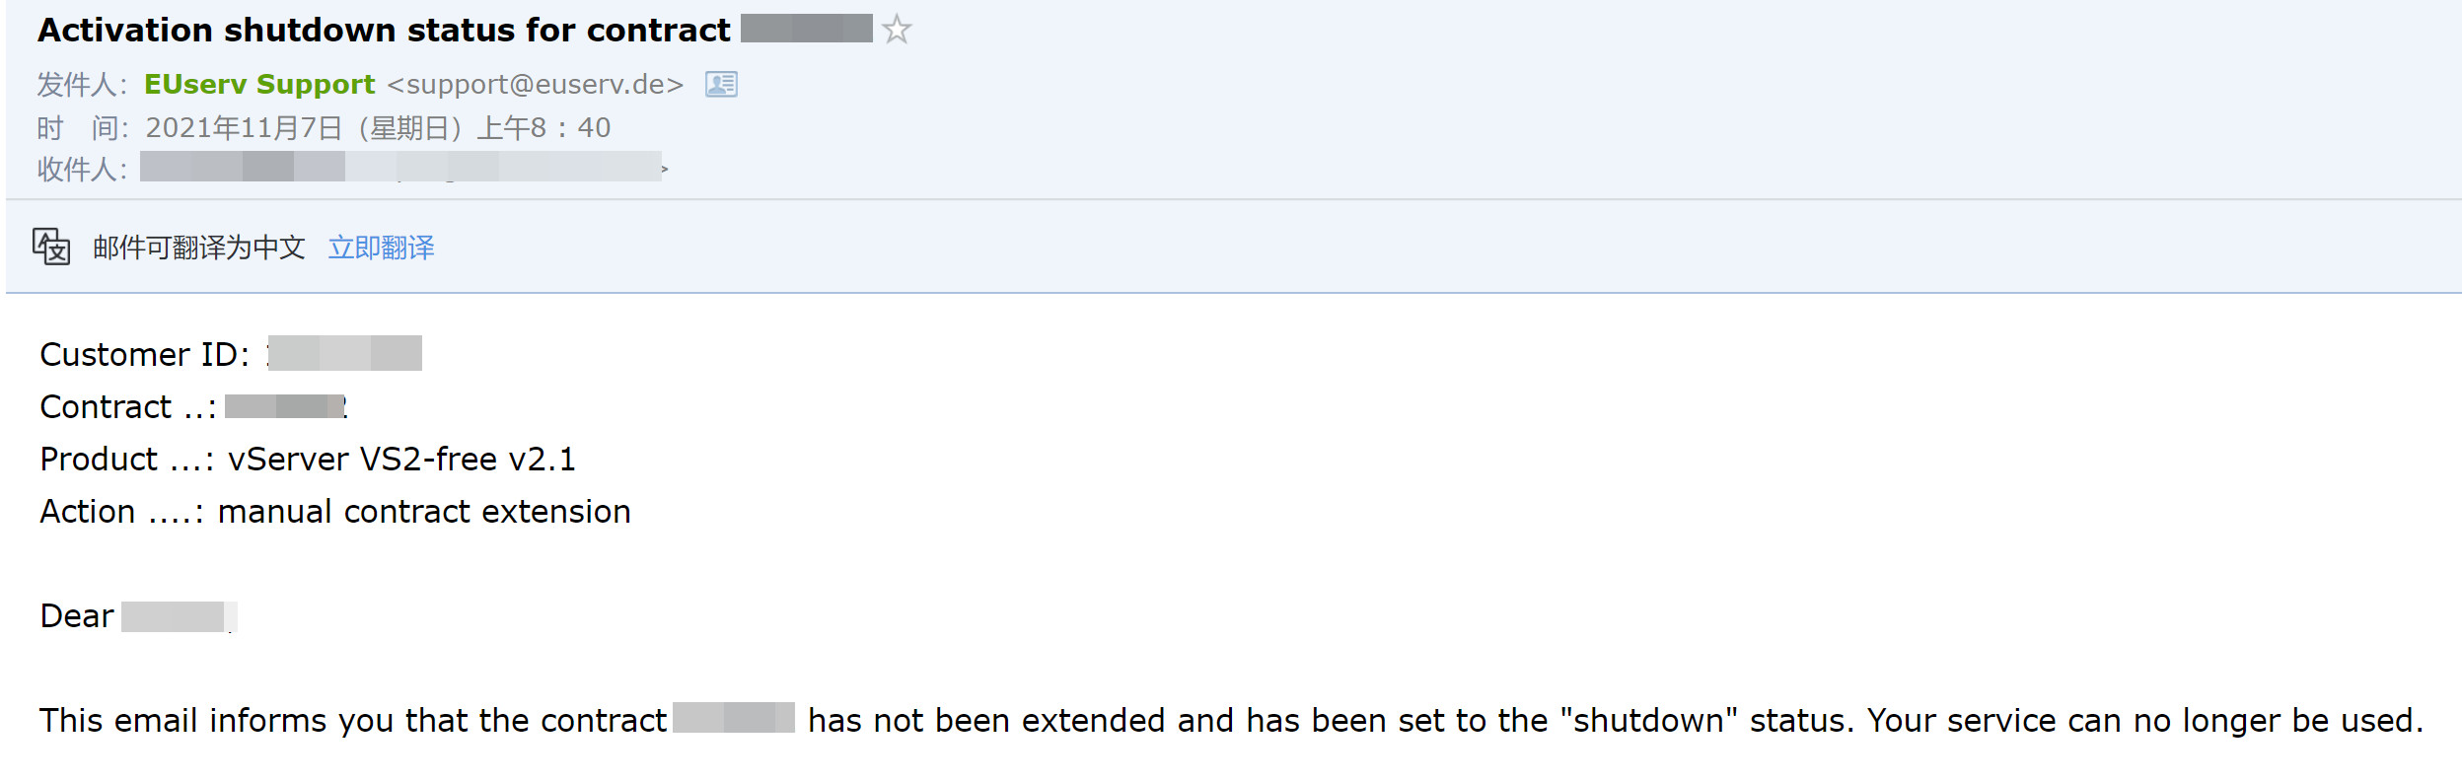Click the Dear greeting line
2462x783 pixels.
(77, 616)
